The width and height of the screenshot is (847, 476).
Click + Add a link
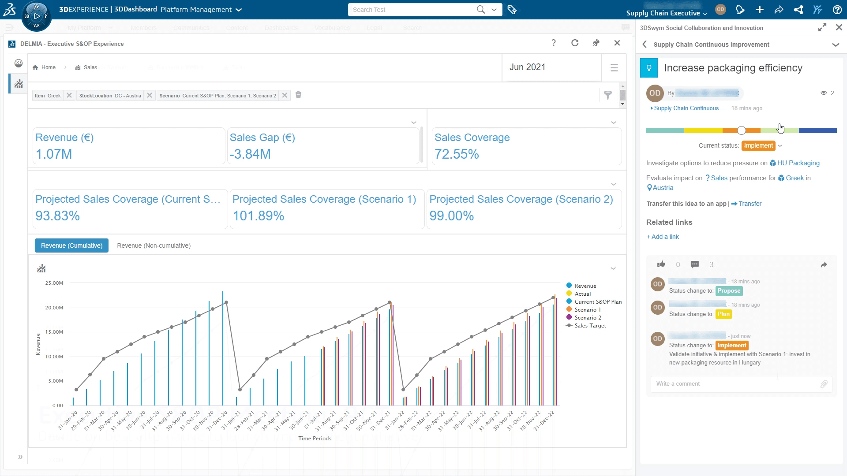[663, 237]
